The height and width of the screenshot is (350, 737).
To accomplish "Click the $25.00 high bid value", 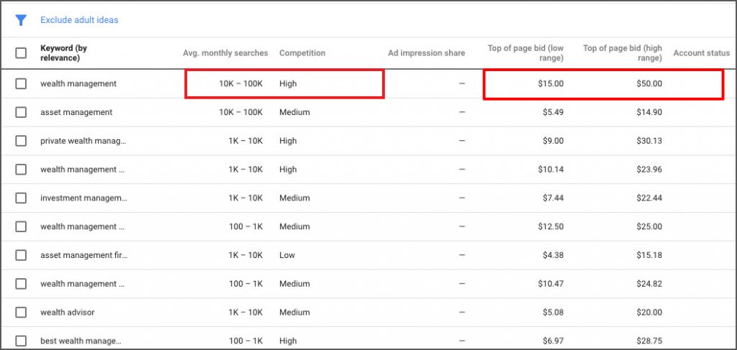I will click(649, 226).
